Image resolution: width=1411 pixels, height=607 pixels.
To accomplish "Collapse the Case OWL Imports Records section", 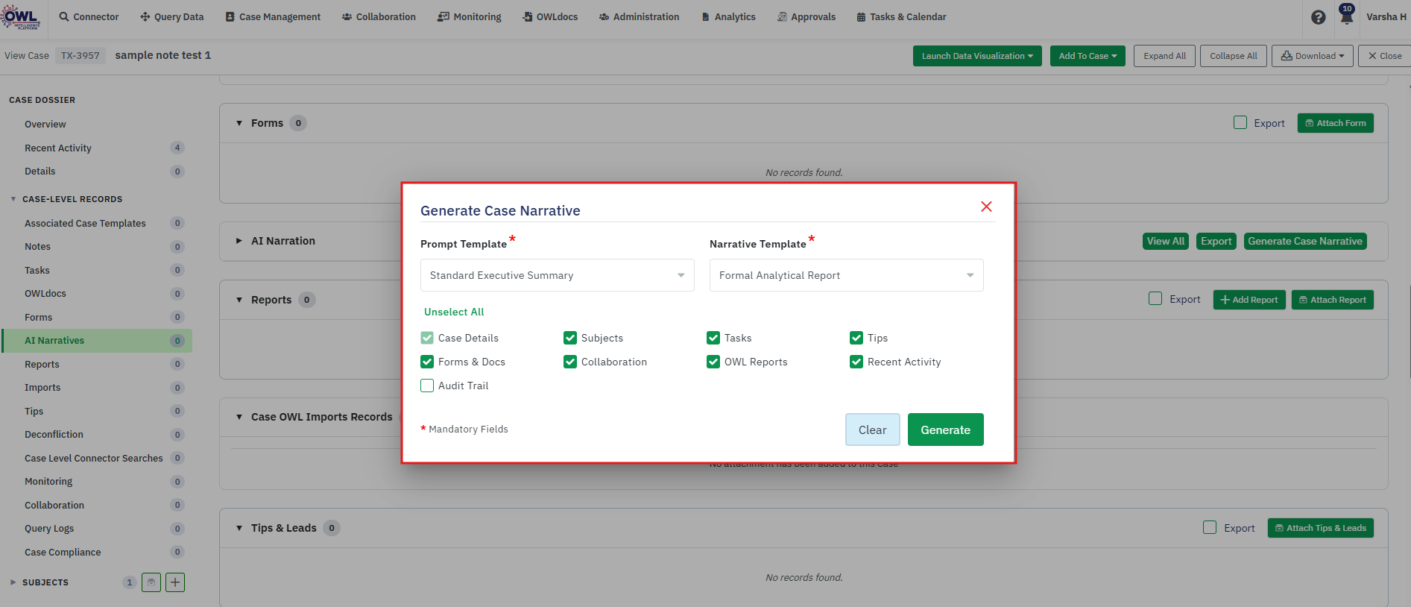I will 239,417.
